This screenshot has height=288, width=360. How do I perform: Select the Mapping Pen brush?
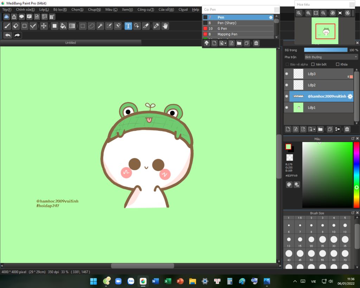coord(238,34)
